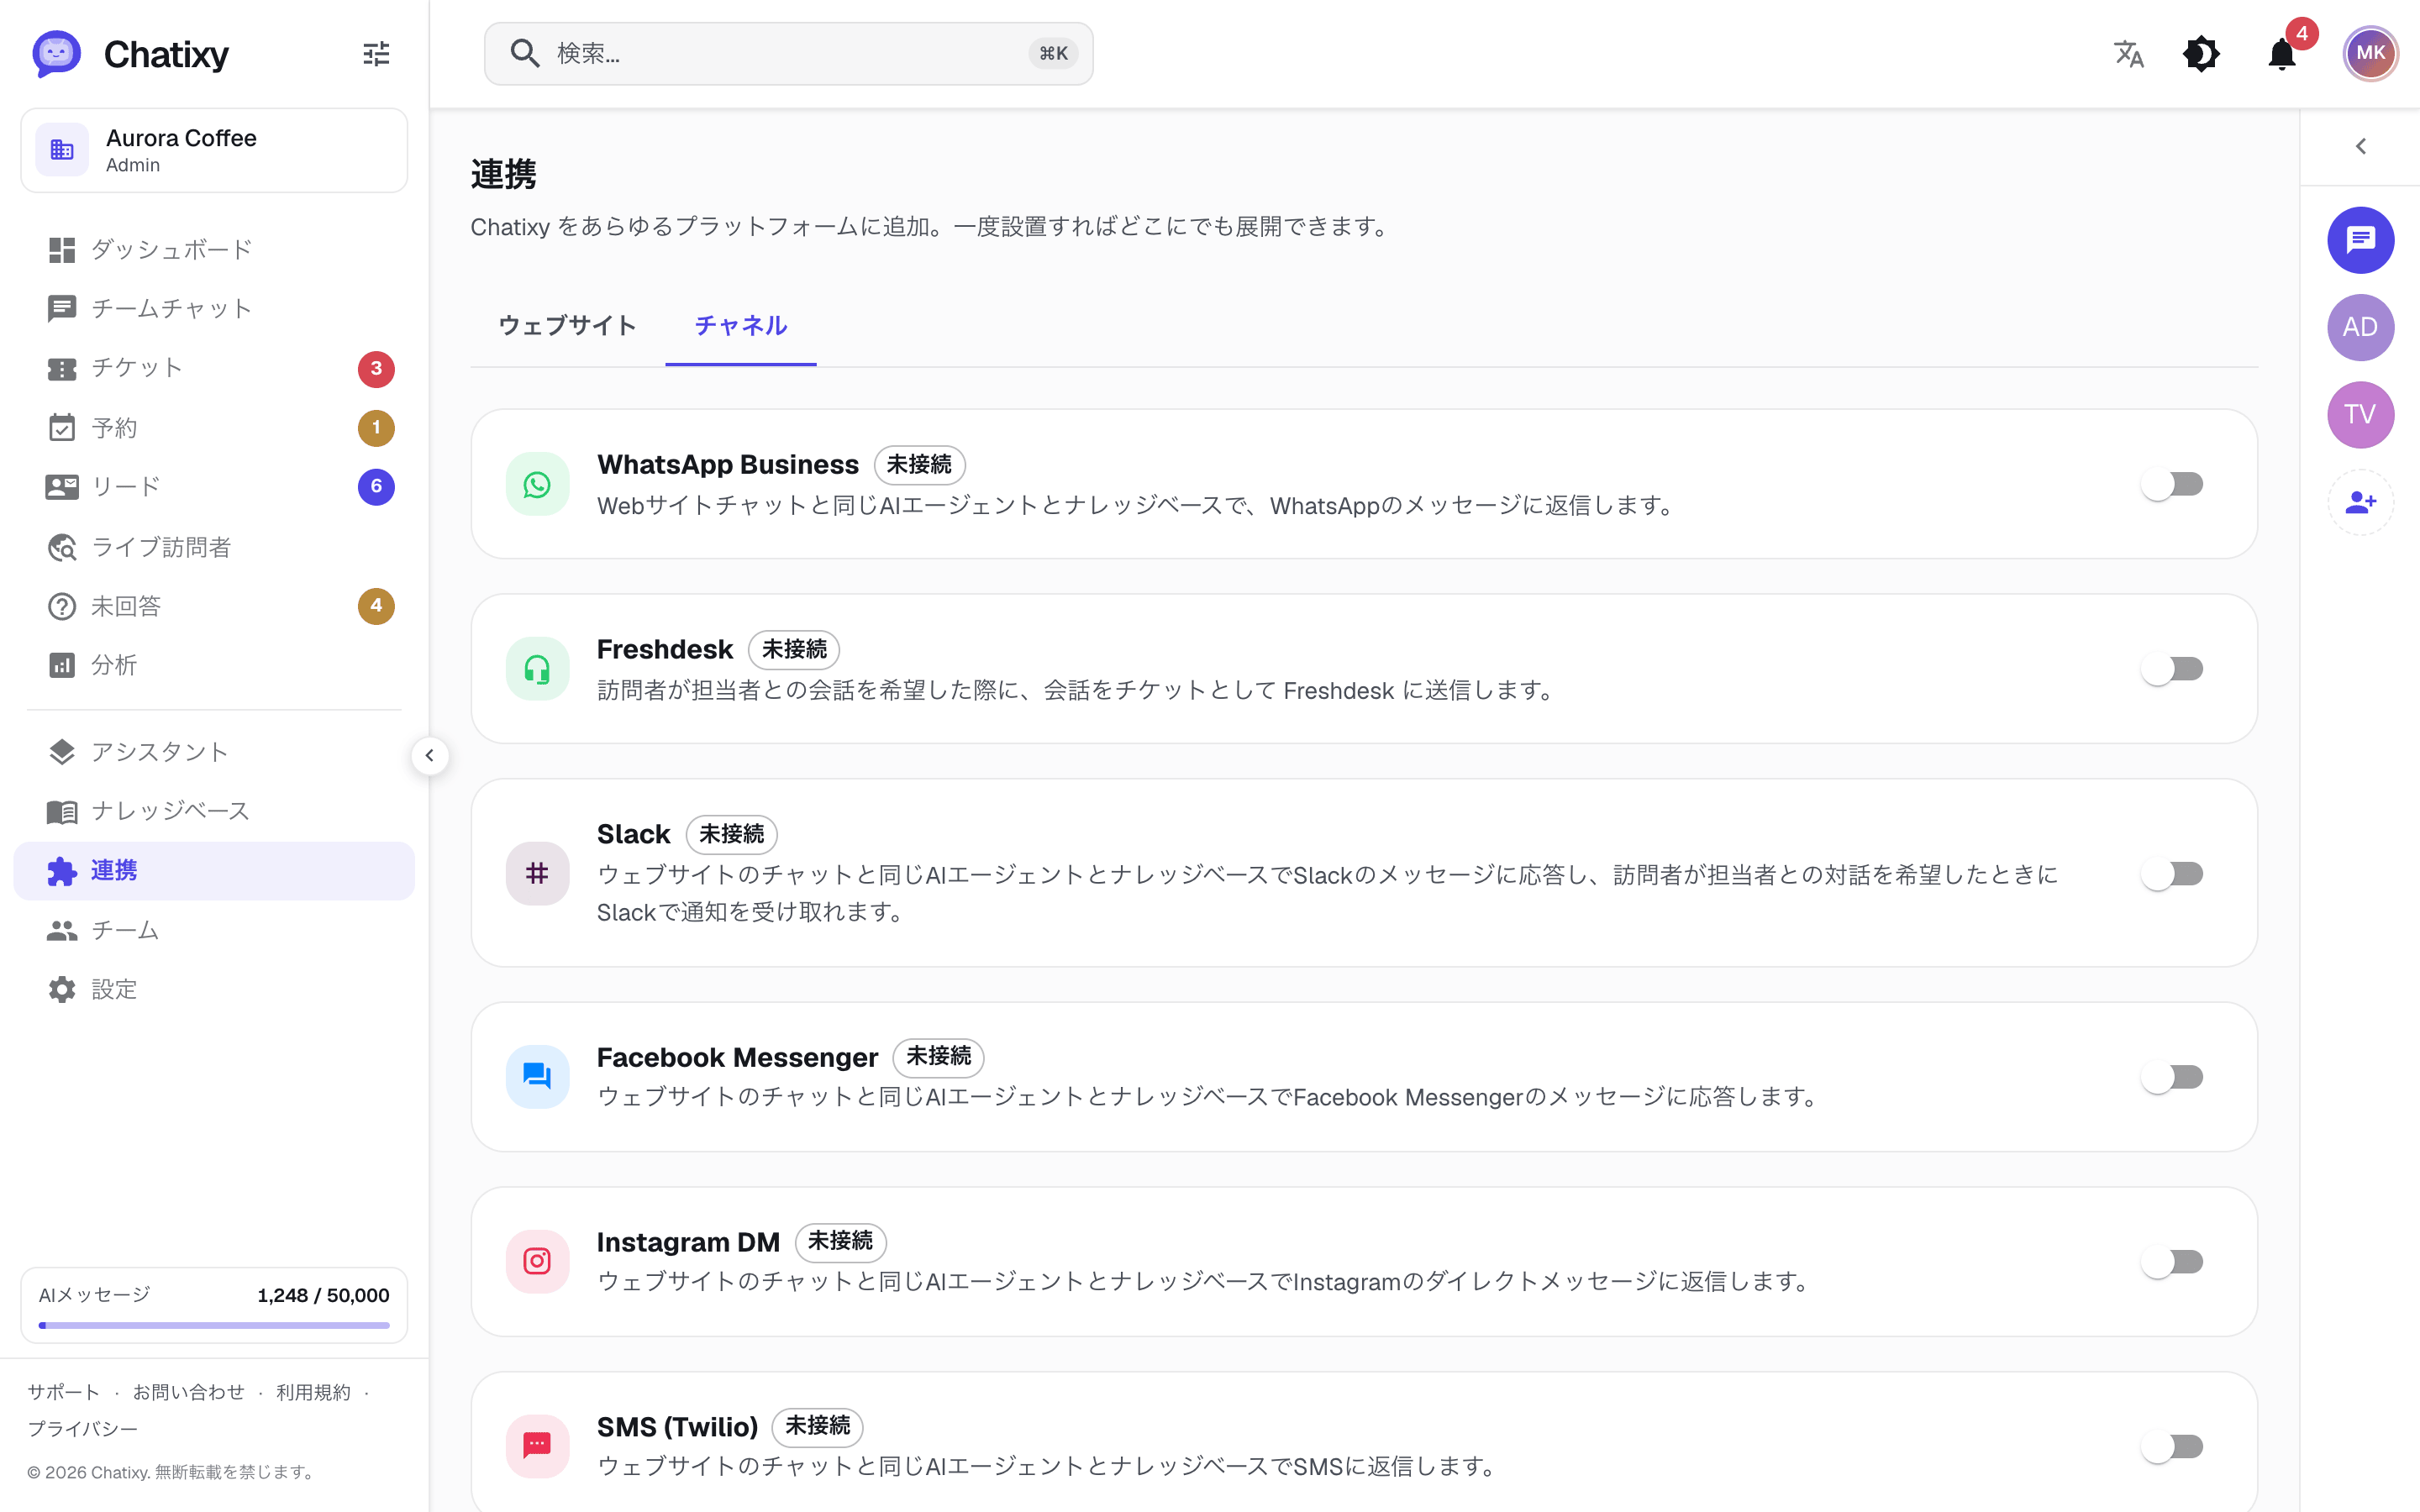Screen dimensions: 2420x1512
Task: Click the WhatsApp Business icon
Action: coord(537,485)
